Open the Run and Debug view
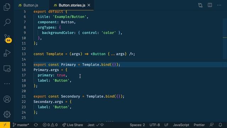 [x=7, y=53]
